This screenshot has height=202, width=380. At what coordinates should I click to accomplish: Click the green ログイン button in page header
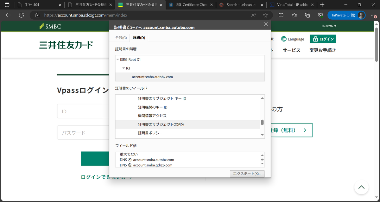[323, 39]
